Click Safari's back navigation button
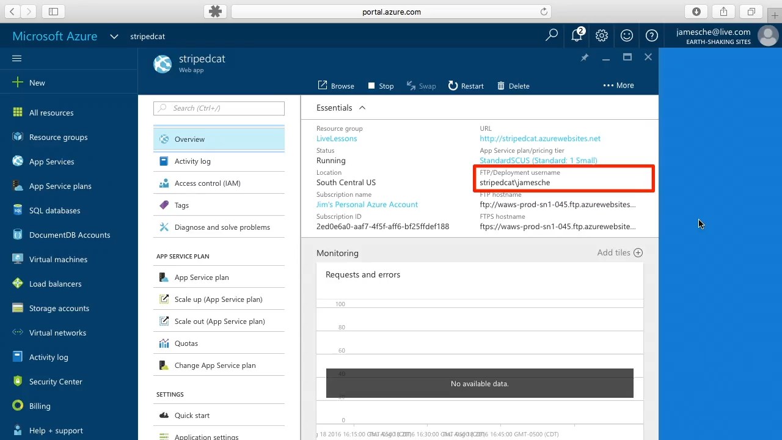This screenshot has height=440, width=782. click(12, 12)
